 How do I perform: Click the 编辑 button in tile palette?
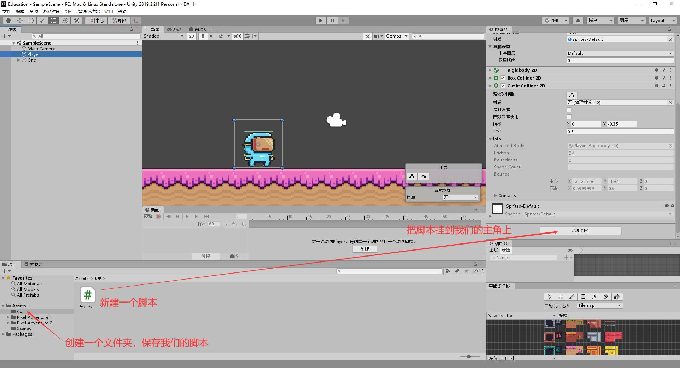563,316
